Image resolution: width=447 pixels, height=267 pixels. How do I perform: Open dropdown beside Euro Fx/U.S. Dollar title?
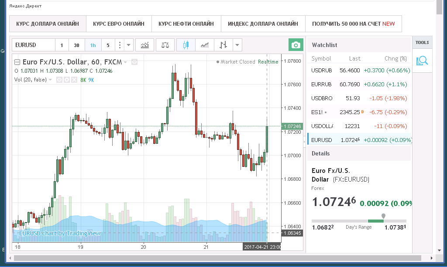(x=125, y=62)
